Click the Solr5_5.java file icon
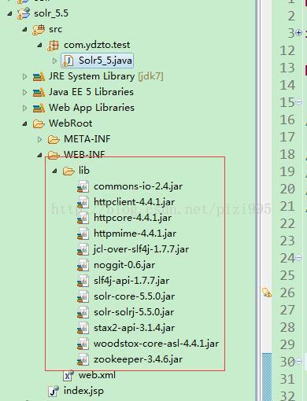The width and height of the screenshot is (307, 401). 68,61
